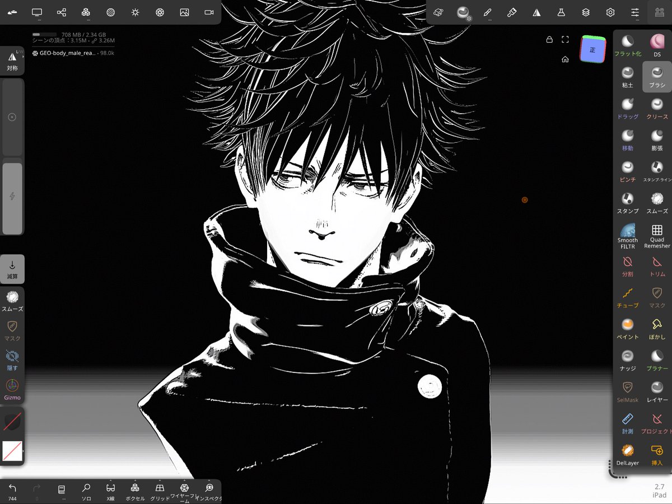Image resolution: width=672 pixels, height=504 pixels.
Task: Select the スタンプ stamp tool in the right panel
Action: click(628, 202)
